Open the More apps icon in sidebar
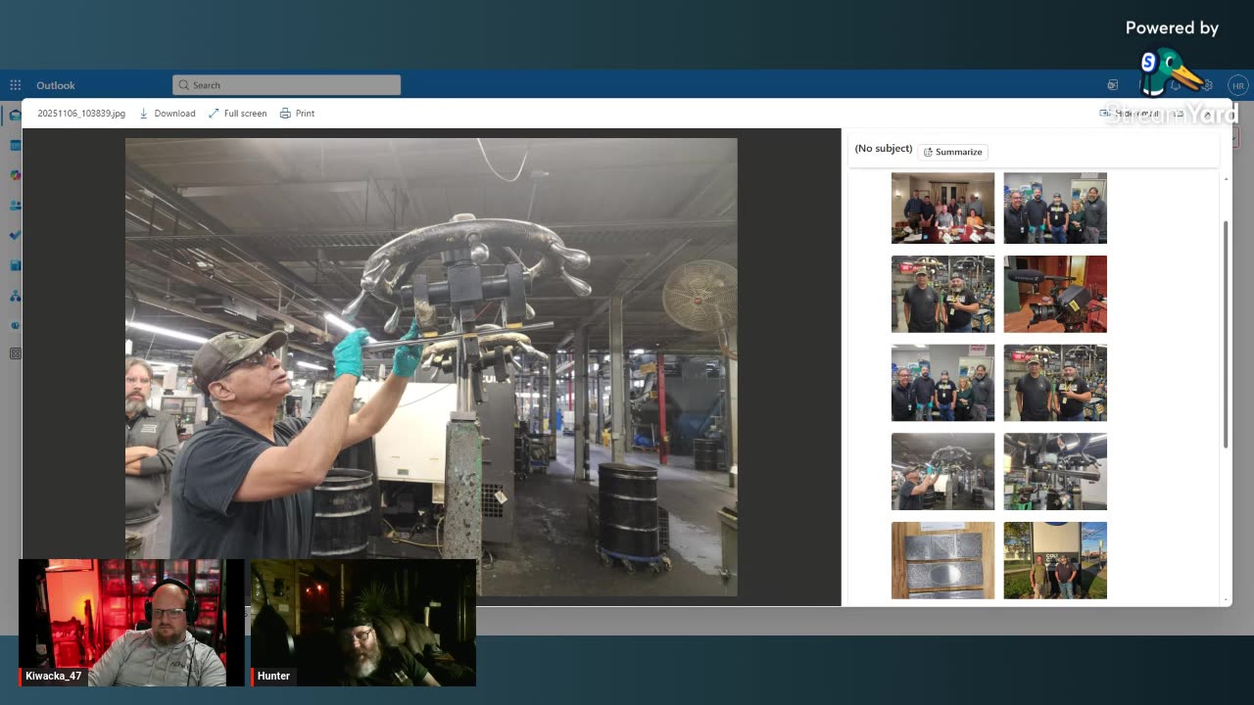This screenshot has height=705, width=1254. click(x=16, y=353)
